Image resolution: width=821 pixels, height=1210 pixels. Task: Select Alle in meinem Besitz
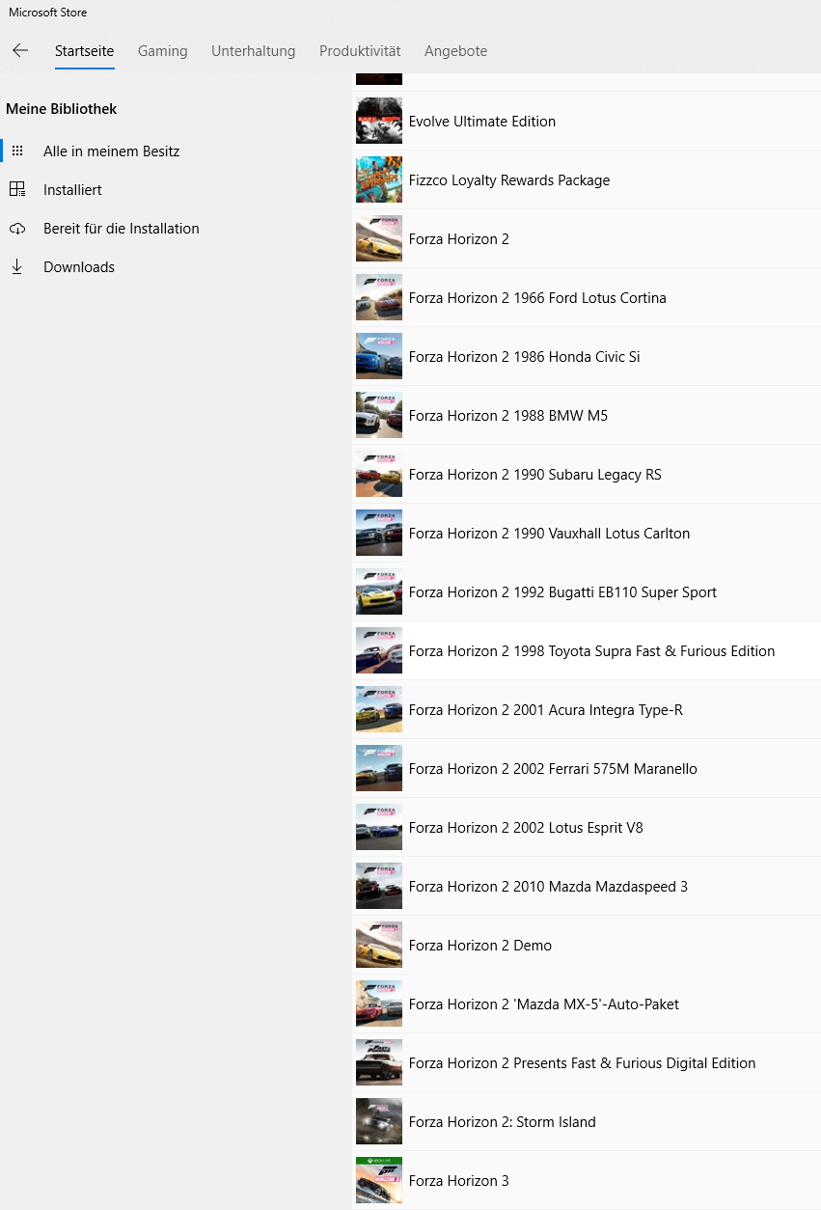point(112,151)
